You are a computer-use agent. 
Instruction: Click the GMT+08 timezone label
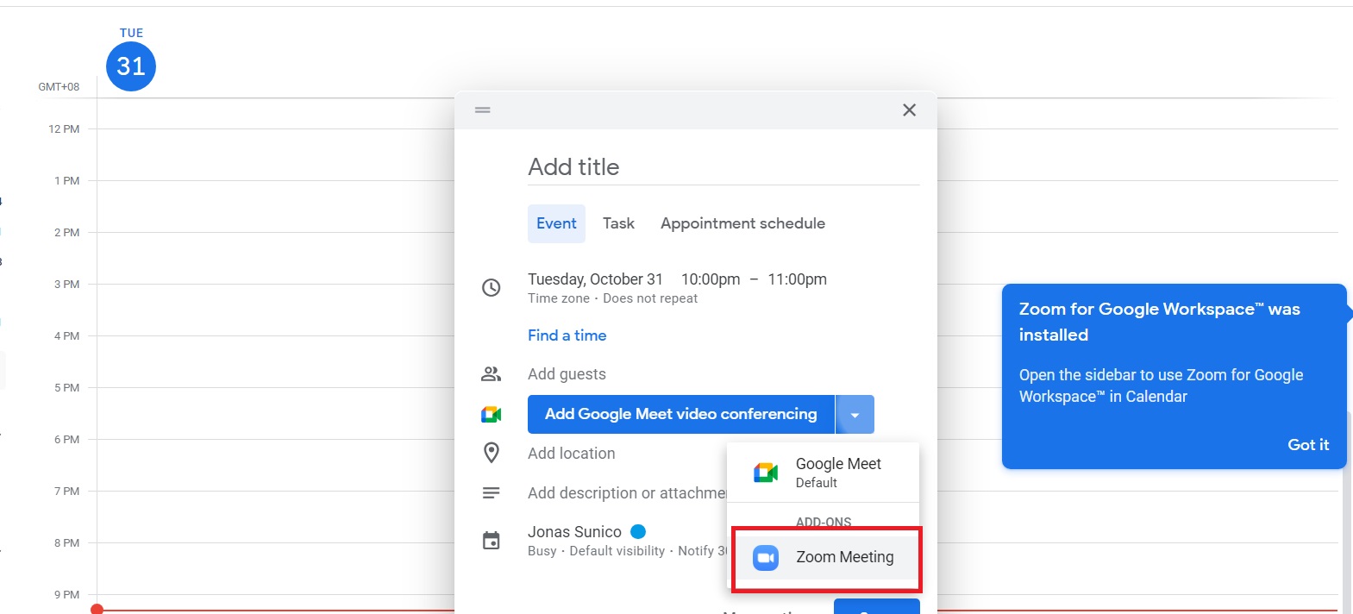click(59, 87)
